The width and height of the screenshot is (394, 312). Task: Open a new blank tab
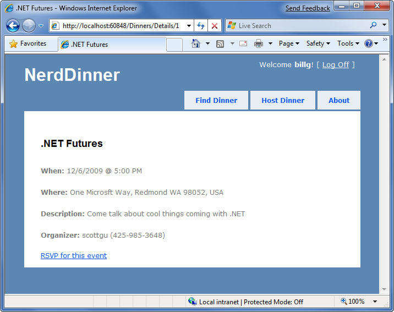[174, 45]
